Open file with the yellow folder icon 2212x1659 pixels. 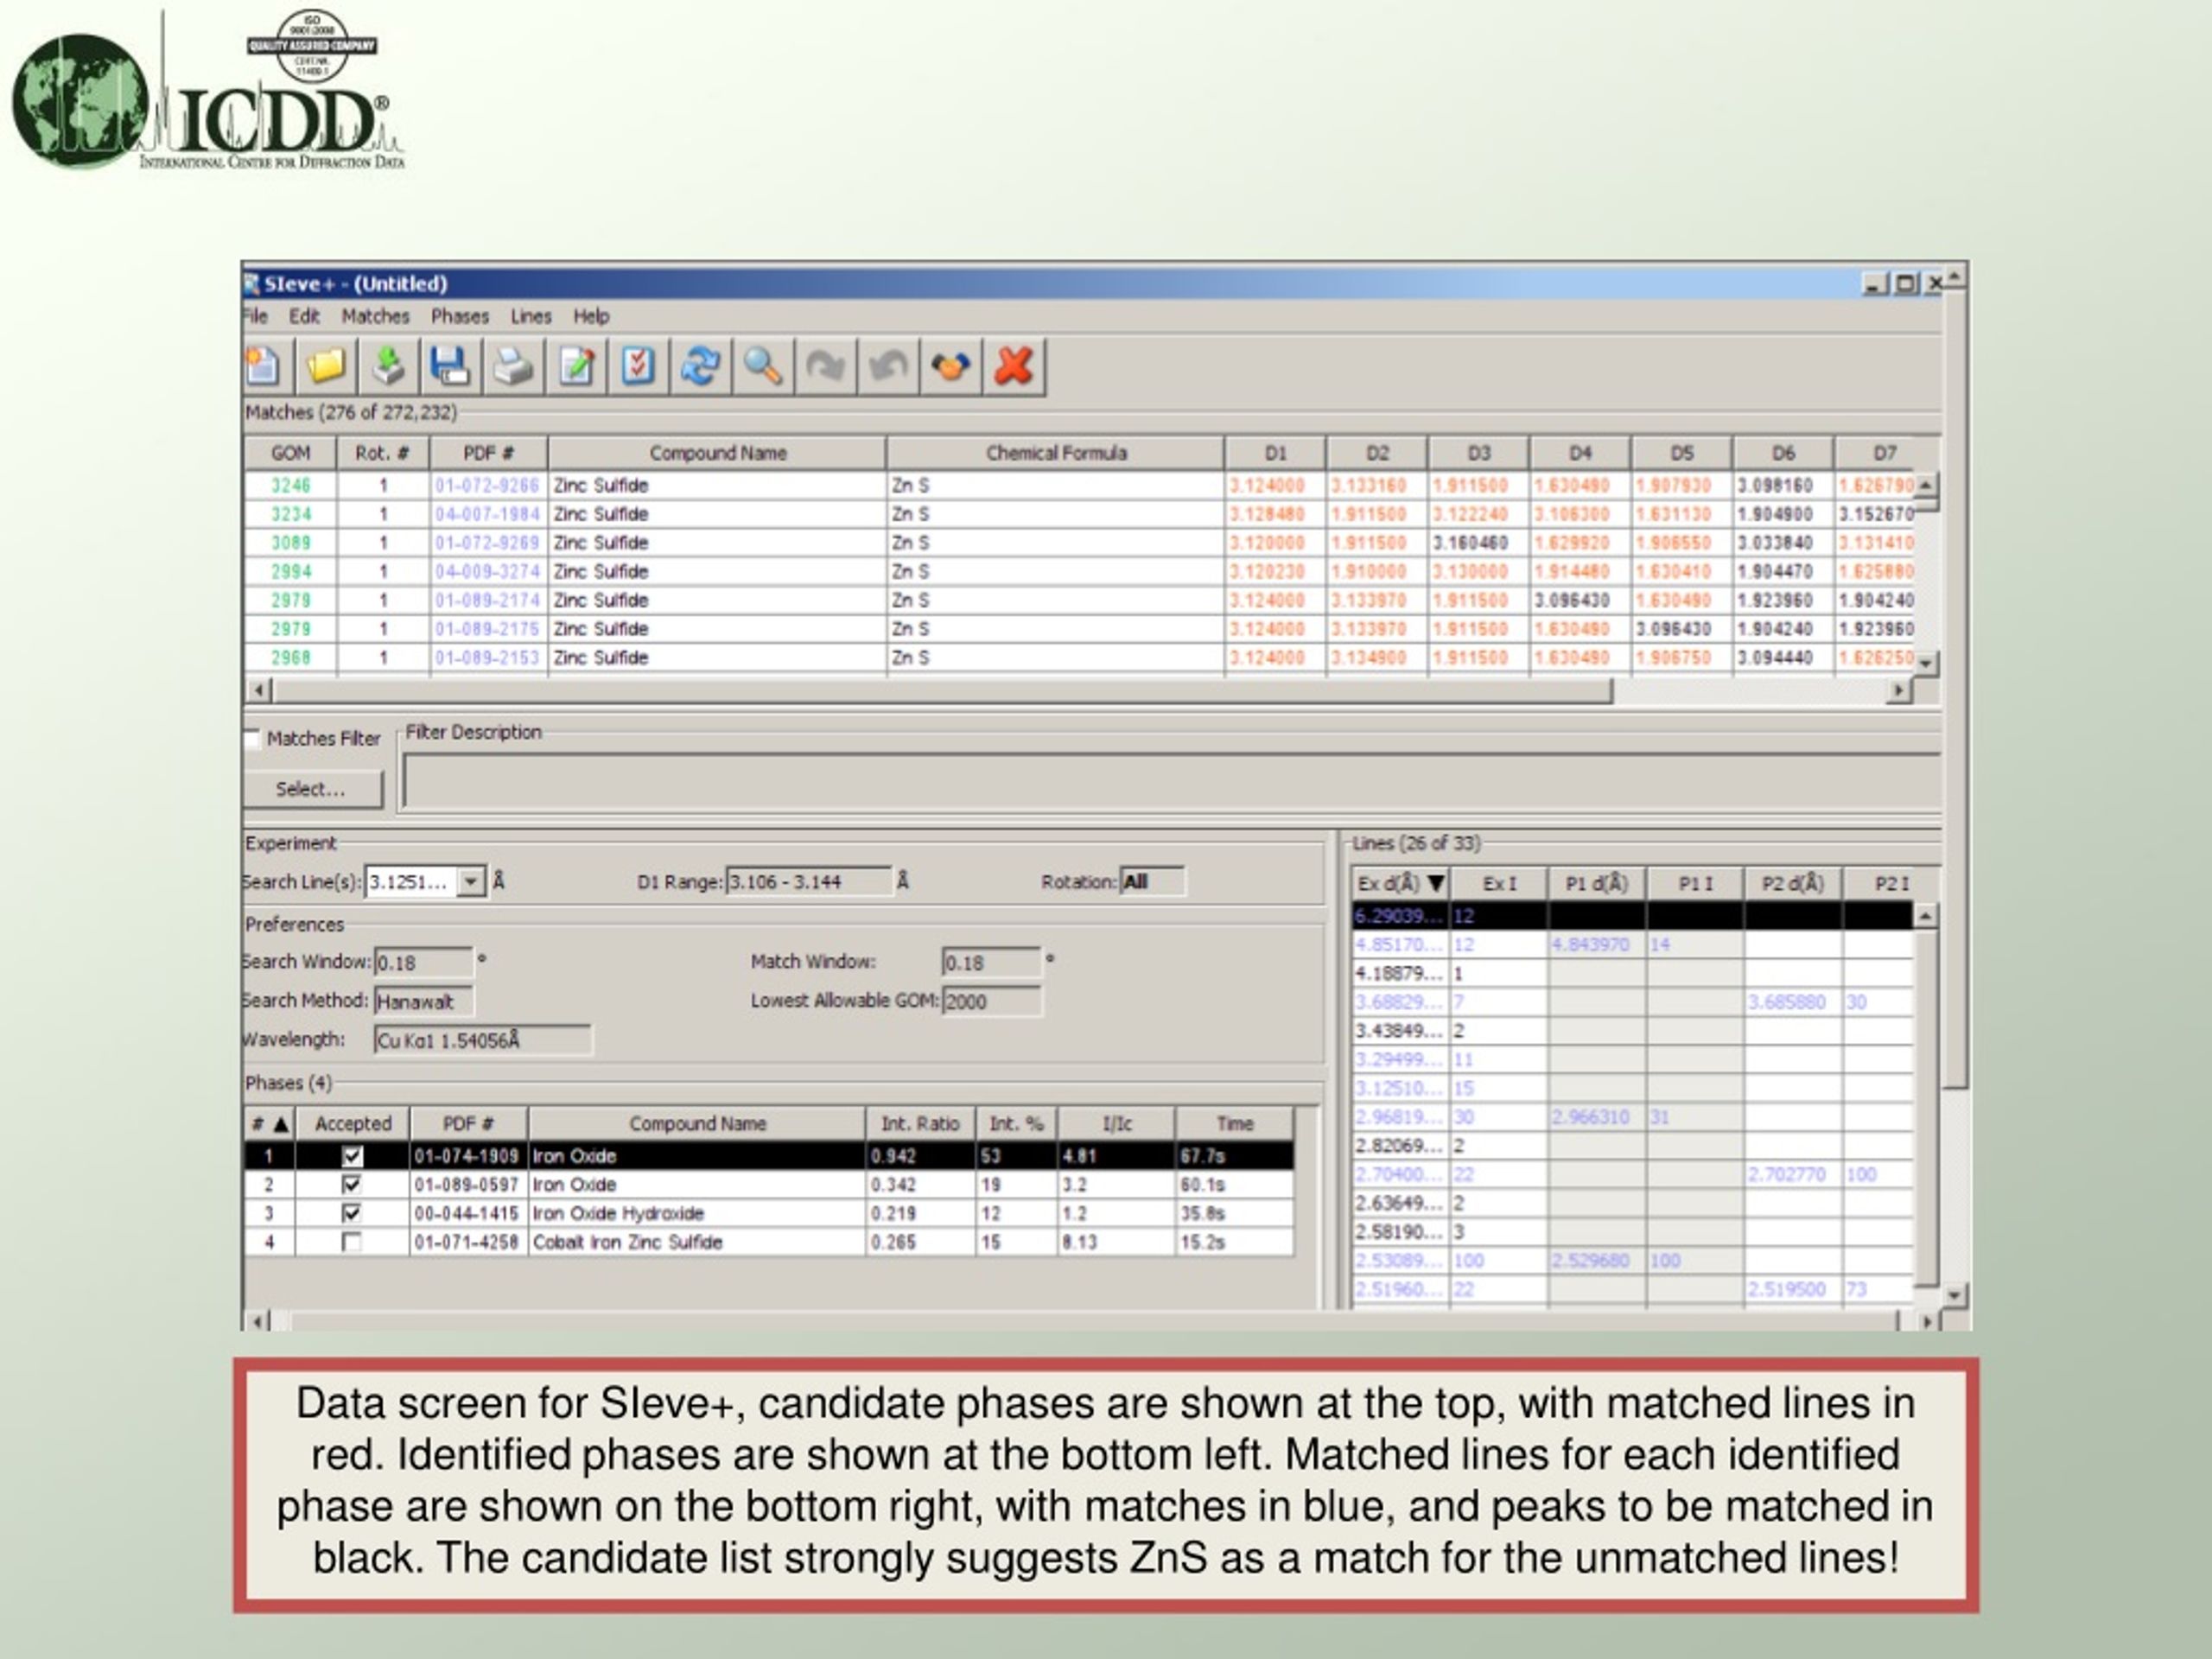click(326, 366)
